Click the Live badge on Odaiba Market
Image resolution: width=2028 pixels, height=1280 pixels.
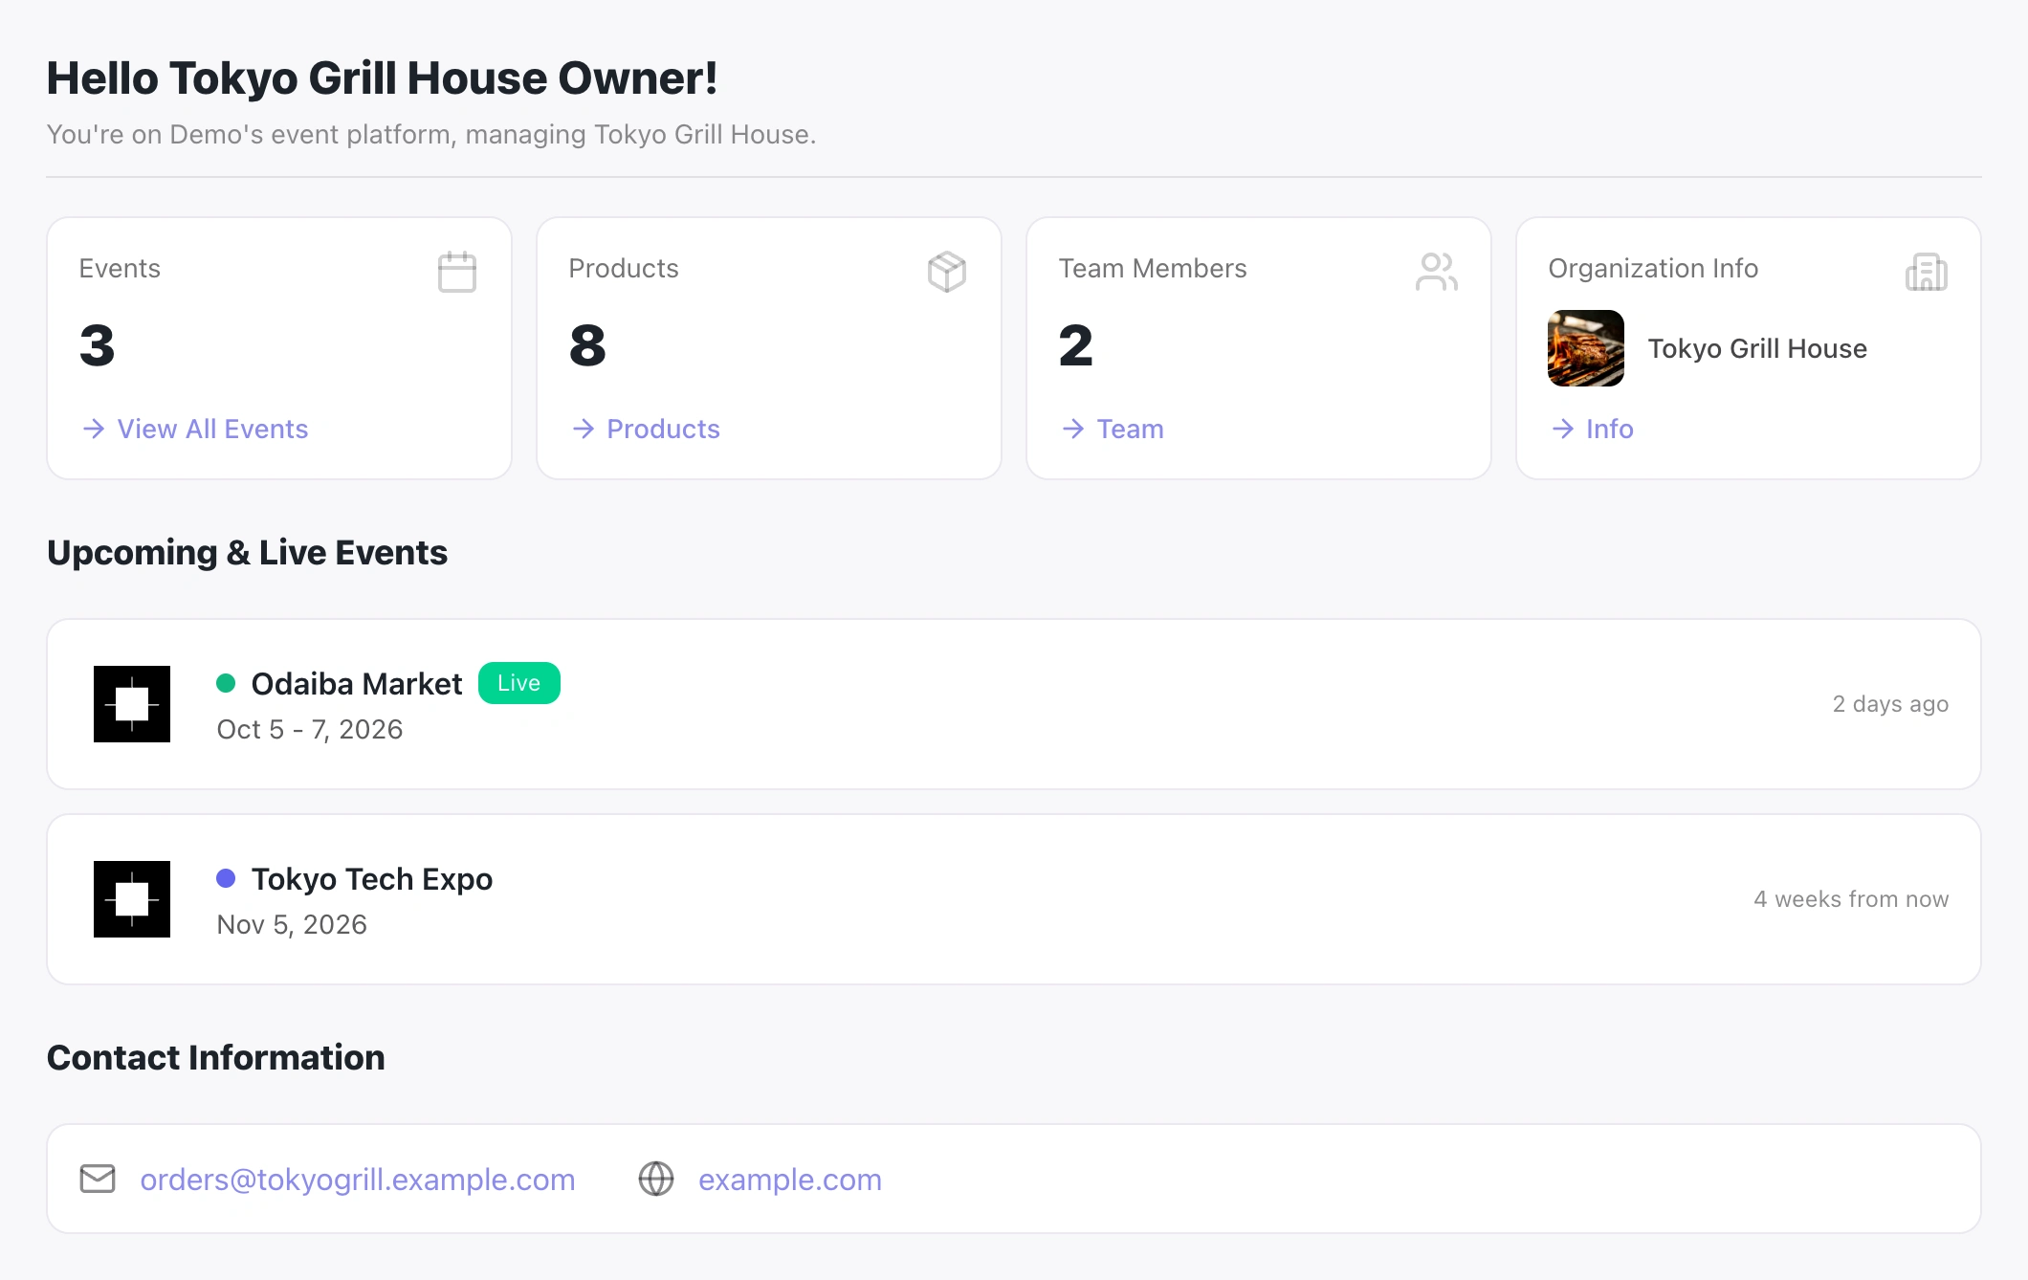(x=519, y=683)
